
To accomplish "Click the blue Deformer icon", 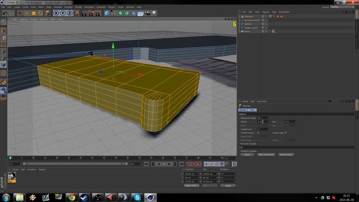I will coord(134,13).
